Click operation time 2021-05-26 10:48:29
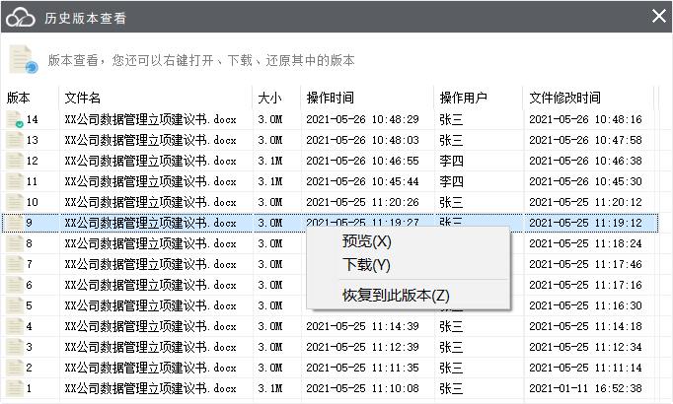This screenshot has width=673, height=404. pyautogui.click(x=362, y=119)
